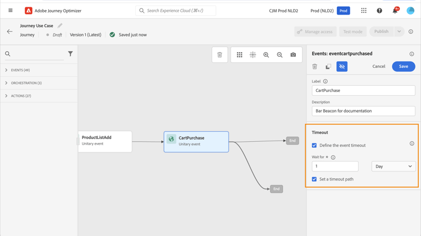The image size is (421, 236).
Task: Open the apps grid switcher
Action: tap(364, 11)
